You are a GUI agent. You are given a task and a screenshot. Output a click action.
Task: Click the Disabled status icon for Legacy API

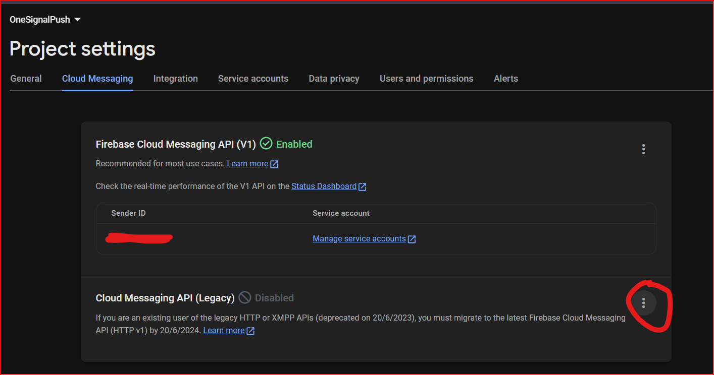pos(245,298)
